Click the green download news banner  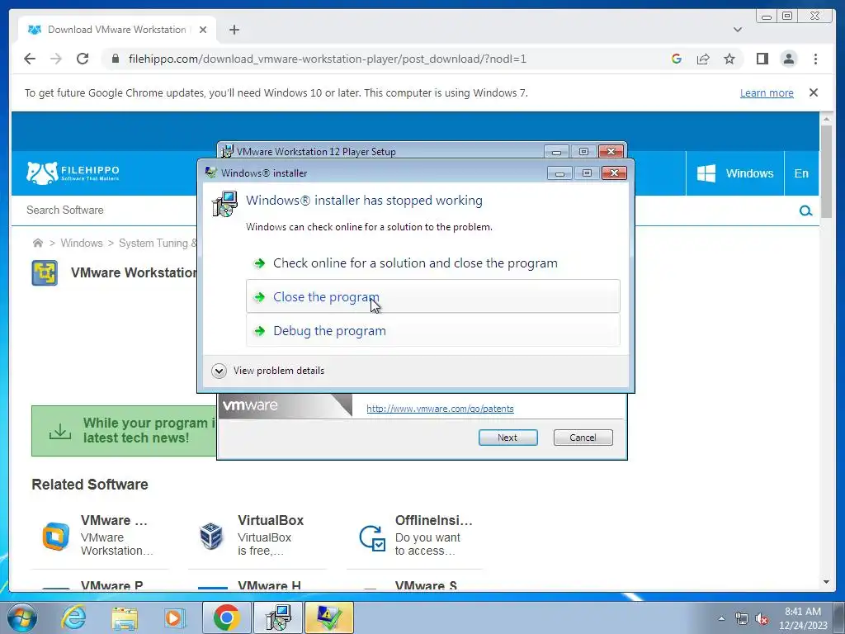click(124, 431)
